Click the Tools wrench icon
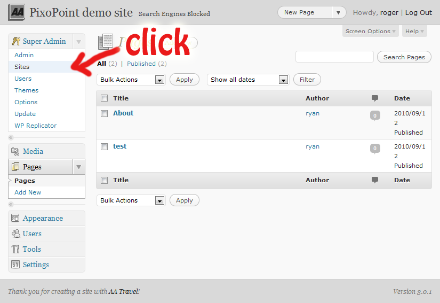 click(15, 248)
